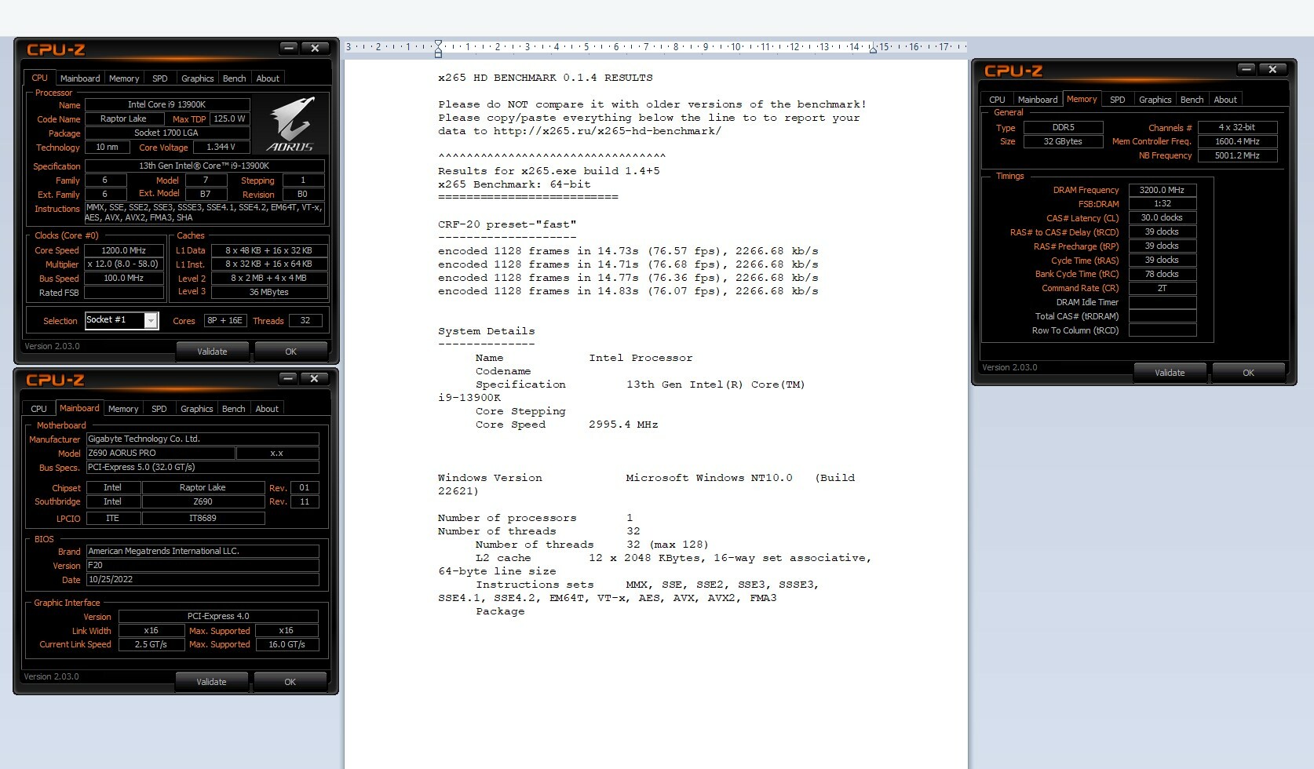
Task: Click the Level 3 cache 36 MBytes value
Action: click(x=269, y=292)
